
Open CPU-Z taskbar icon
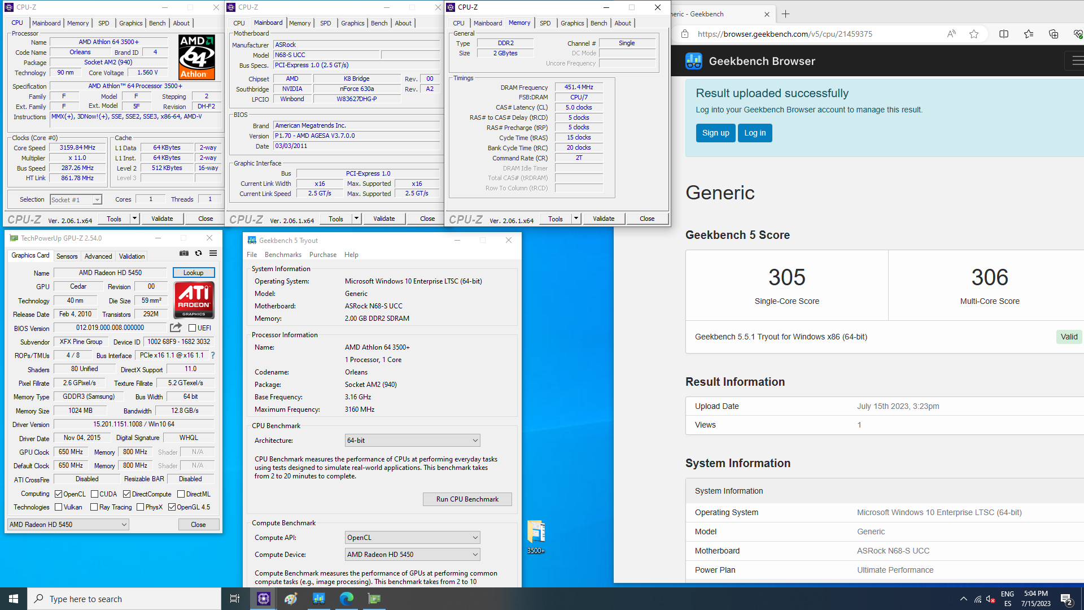coord(264,599)
